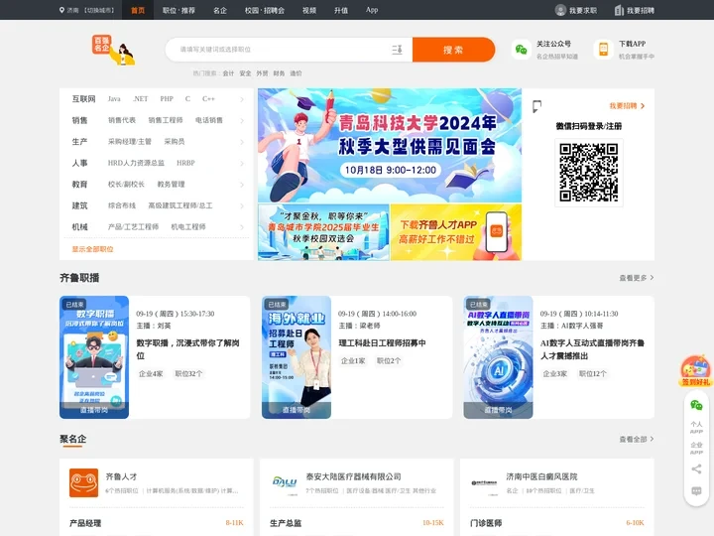Open the 名企 navigation tab
The image size is (714, 536).
pos(220,10)
